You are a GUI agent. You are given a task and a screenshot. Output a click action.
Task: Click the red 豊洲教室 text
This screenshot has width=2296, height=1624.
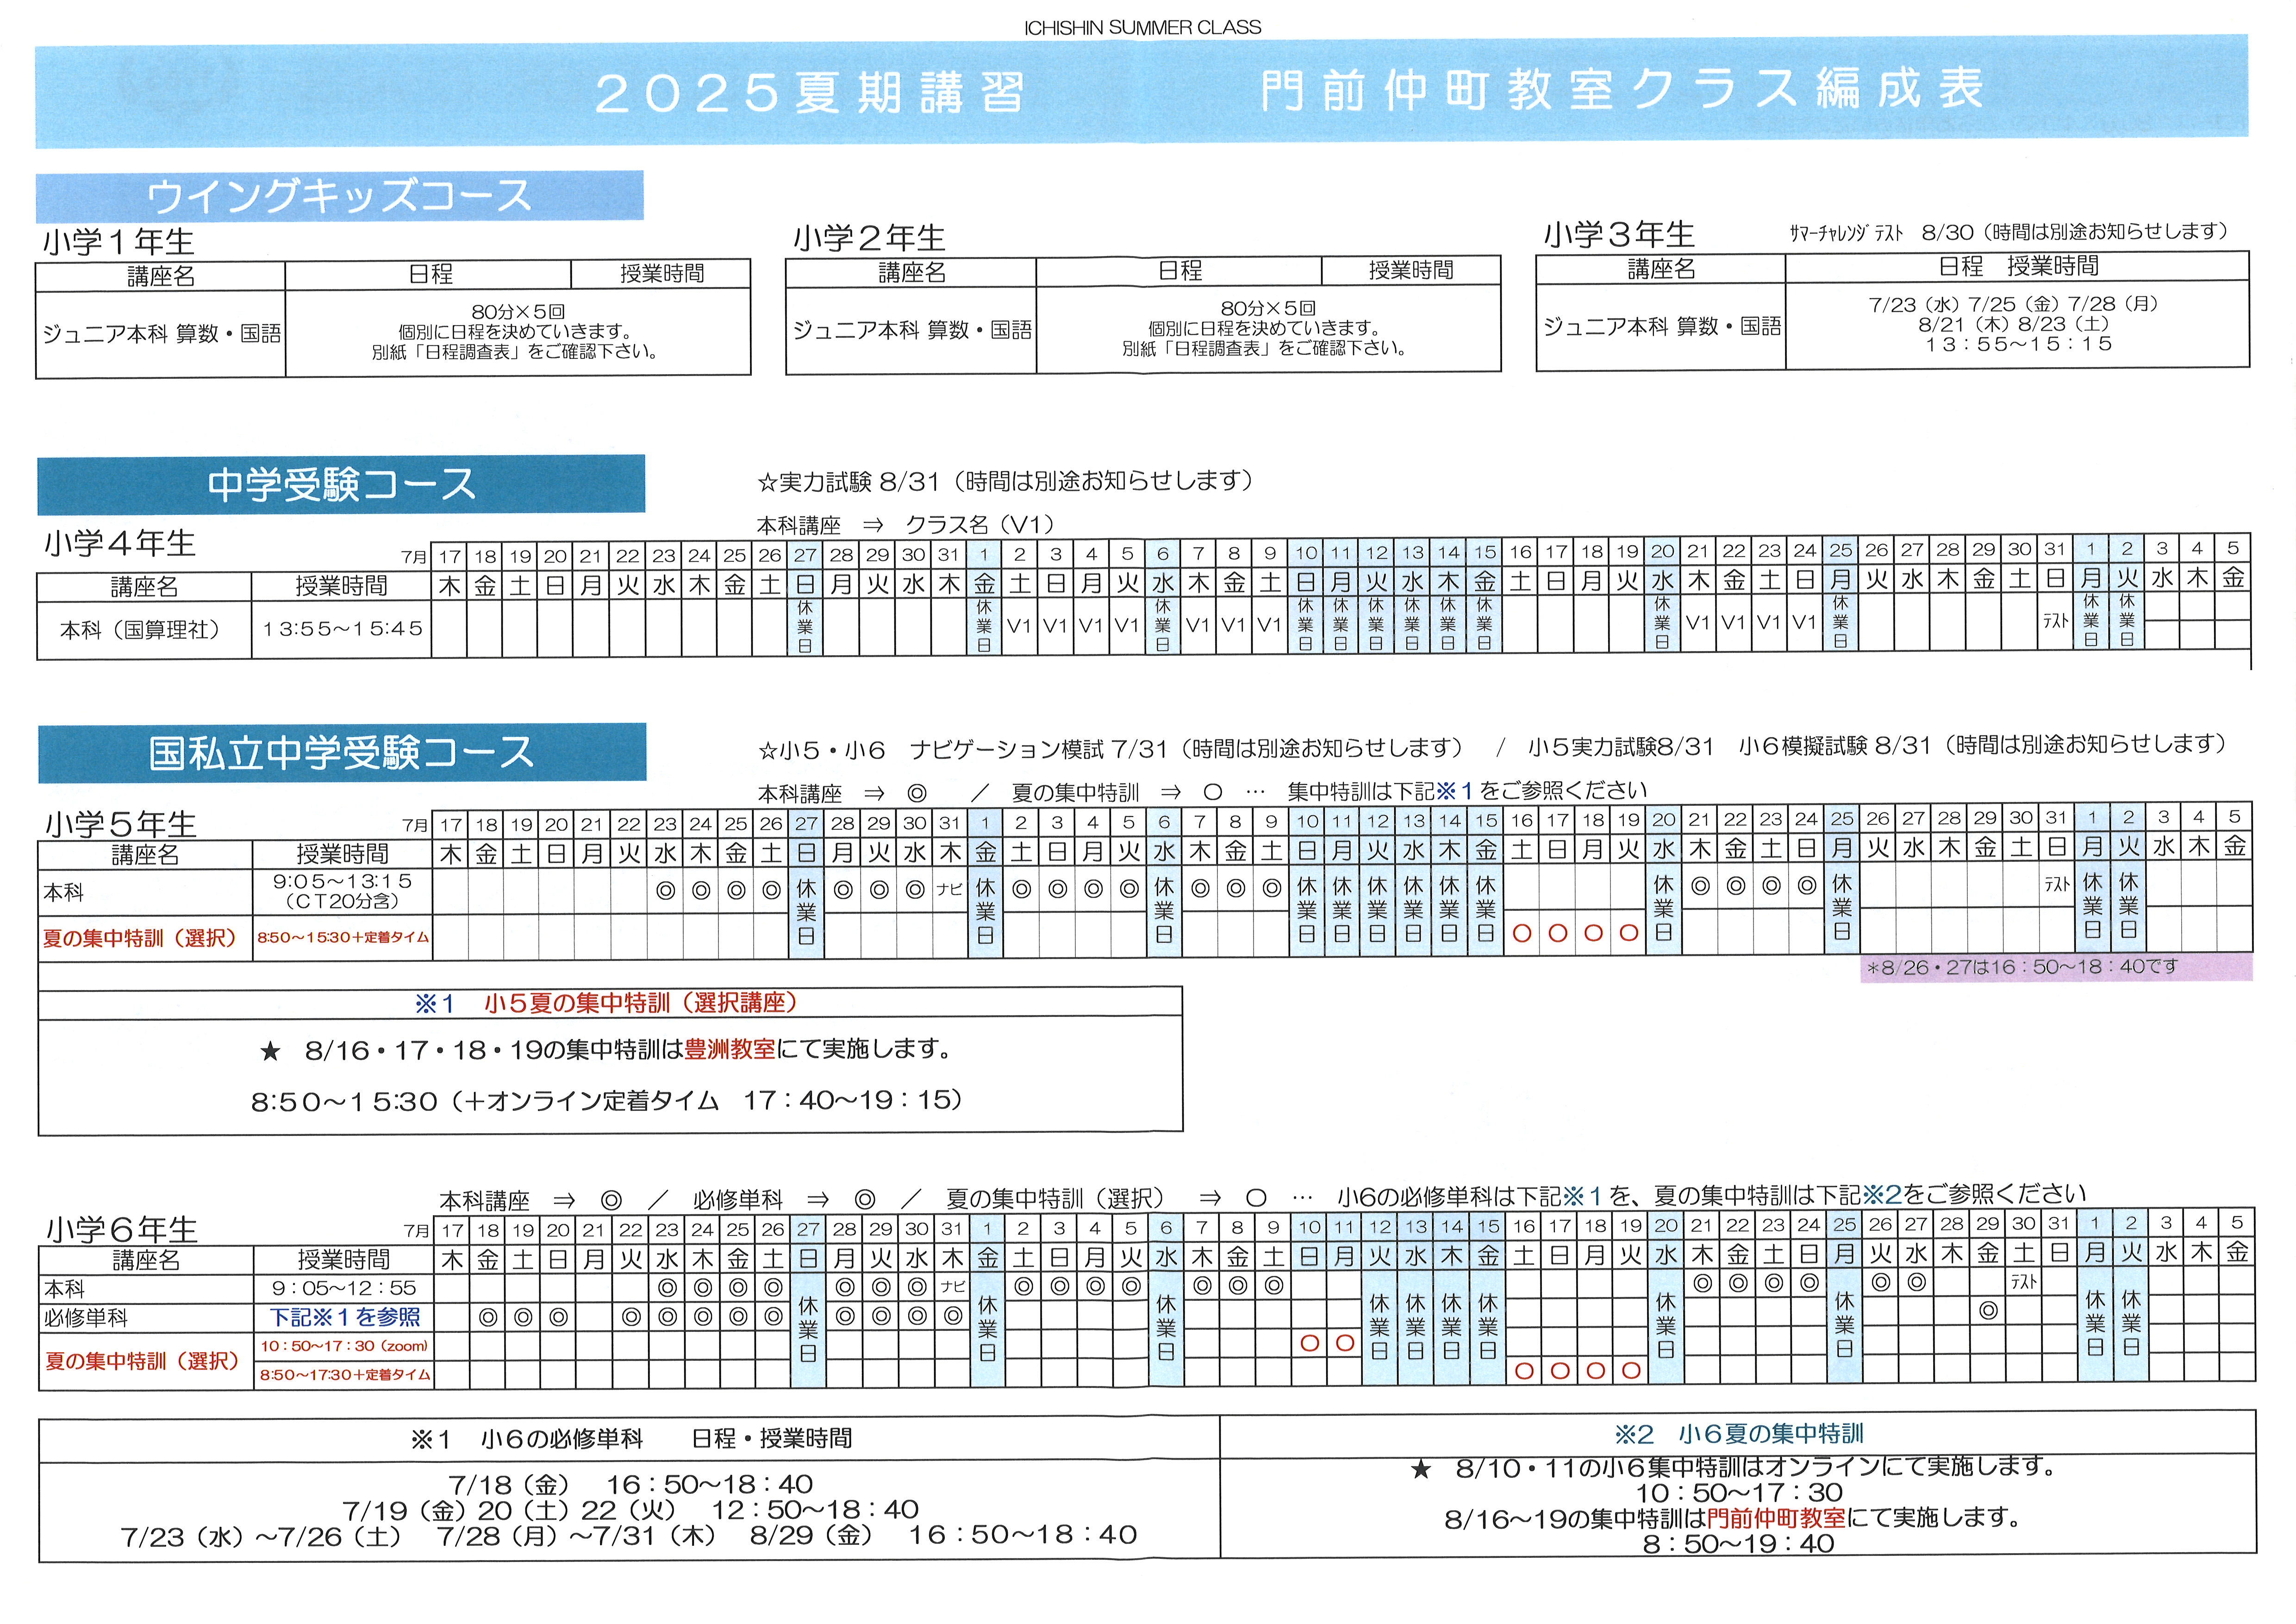tap(730, 1050)
